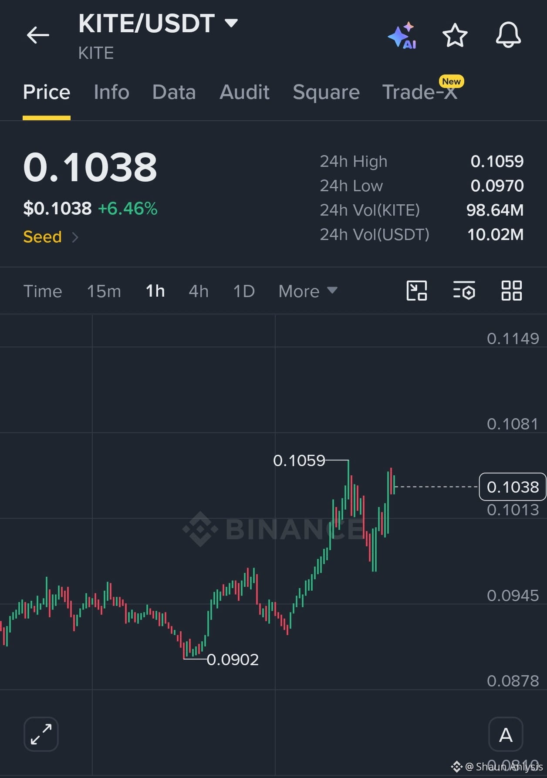Tap the 0.1149 axis label
547x778 pixels.
click(513, 338)
